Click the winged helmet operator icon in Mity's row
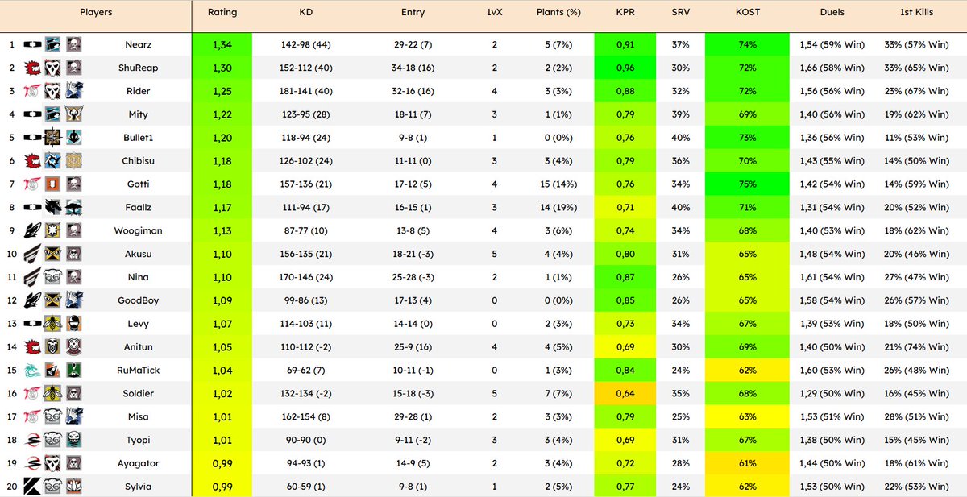This screenshot has width=967, height=497. (73, 114)
